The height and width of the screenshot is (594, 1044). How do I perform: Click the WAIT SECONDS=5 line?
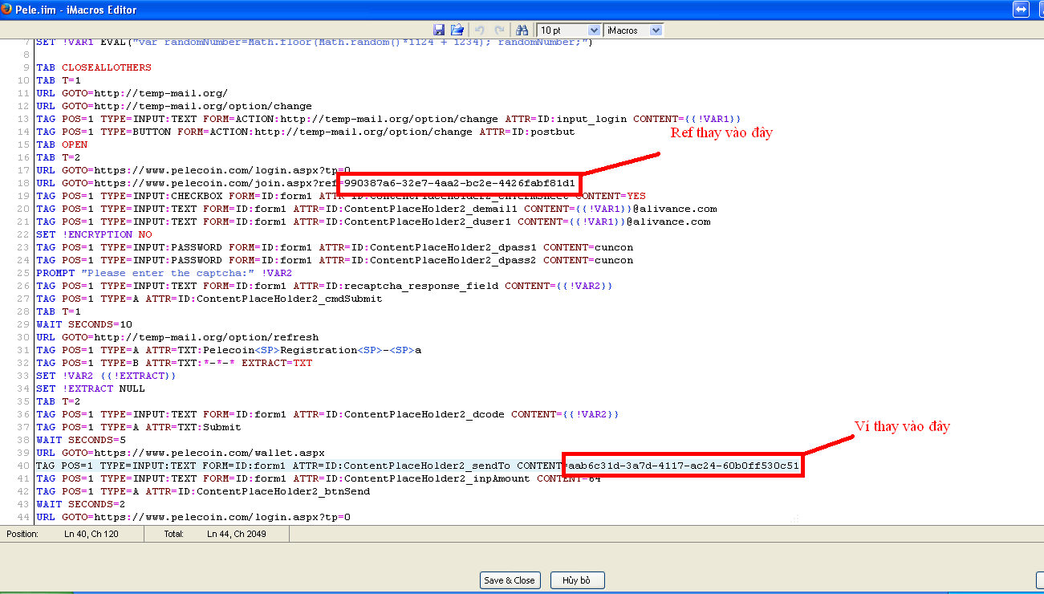tap(81, 440)
